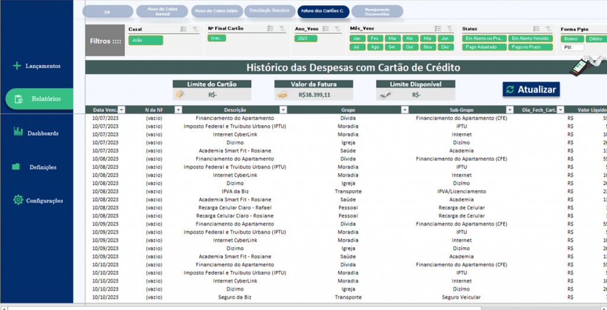Toggle Ago month filter
Screen dimensions: 607x310
click(x=375, y=47)
